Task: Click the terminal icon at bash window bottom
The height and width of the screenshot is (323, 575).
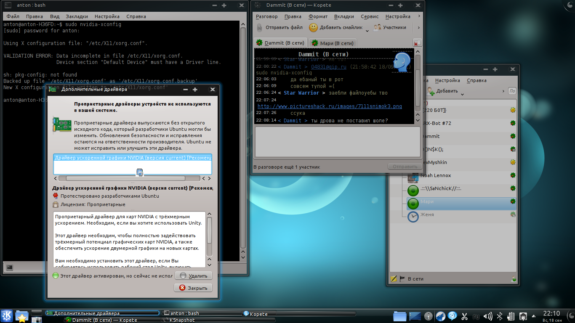Action: click(10, 267)
